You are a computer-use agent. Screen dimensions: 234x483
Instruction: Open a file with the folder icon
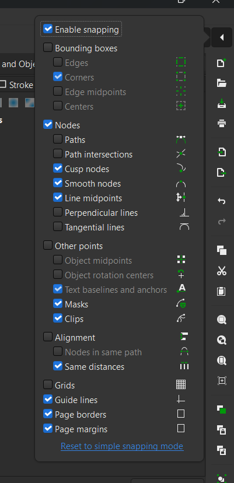[221, 83]
